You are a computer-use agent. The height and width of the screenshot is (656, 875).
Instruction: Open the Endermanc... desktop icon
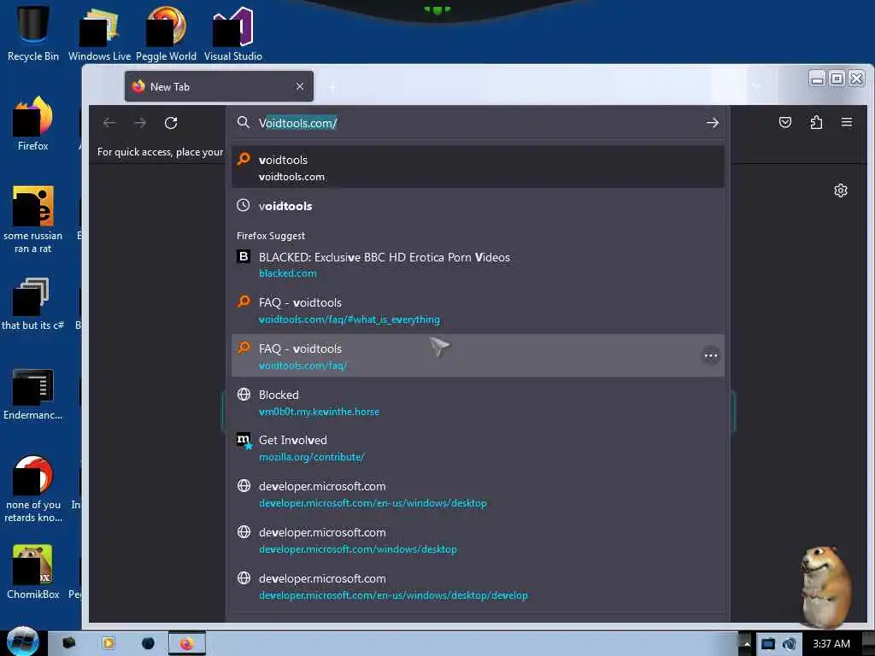pos(33,394)
